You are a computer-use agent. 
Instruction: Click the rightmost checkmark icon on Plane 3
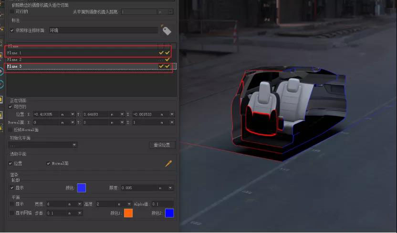click(167, 66)
